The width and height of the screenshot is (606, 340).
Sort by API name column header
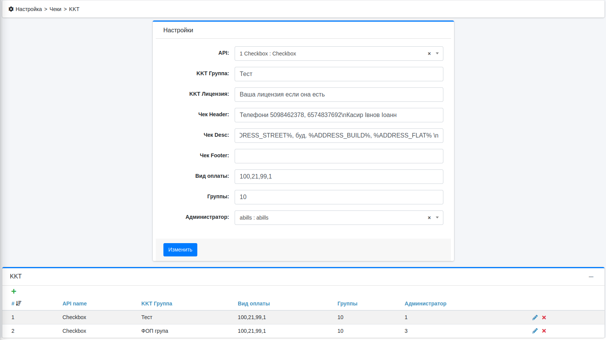[x=75, y=304]
